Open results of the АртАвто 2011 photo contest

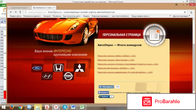[116, 68]
